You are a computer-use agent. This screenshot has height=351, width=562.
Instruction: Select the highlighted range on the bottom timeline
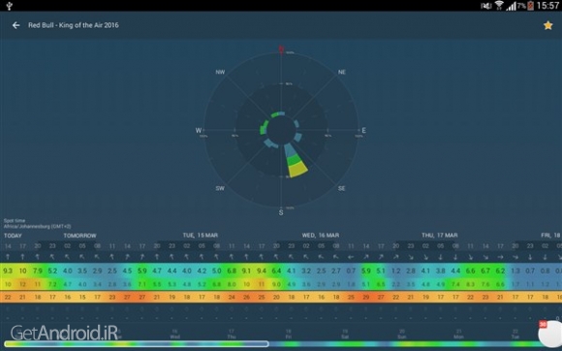point(137,344)
